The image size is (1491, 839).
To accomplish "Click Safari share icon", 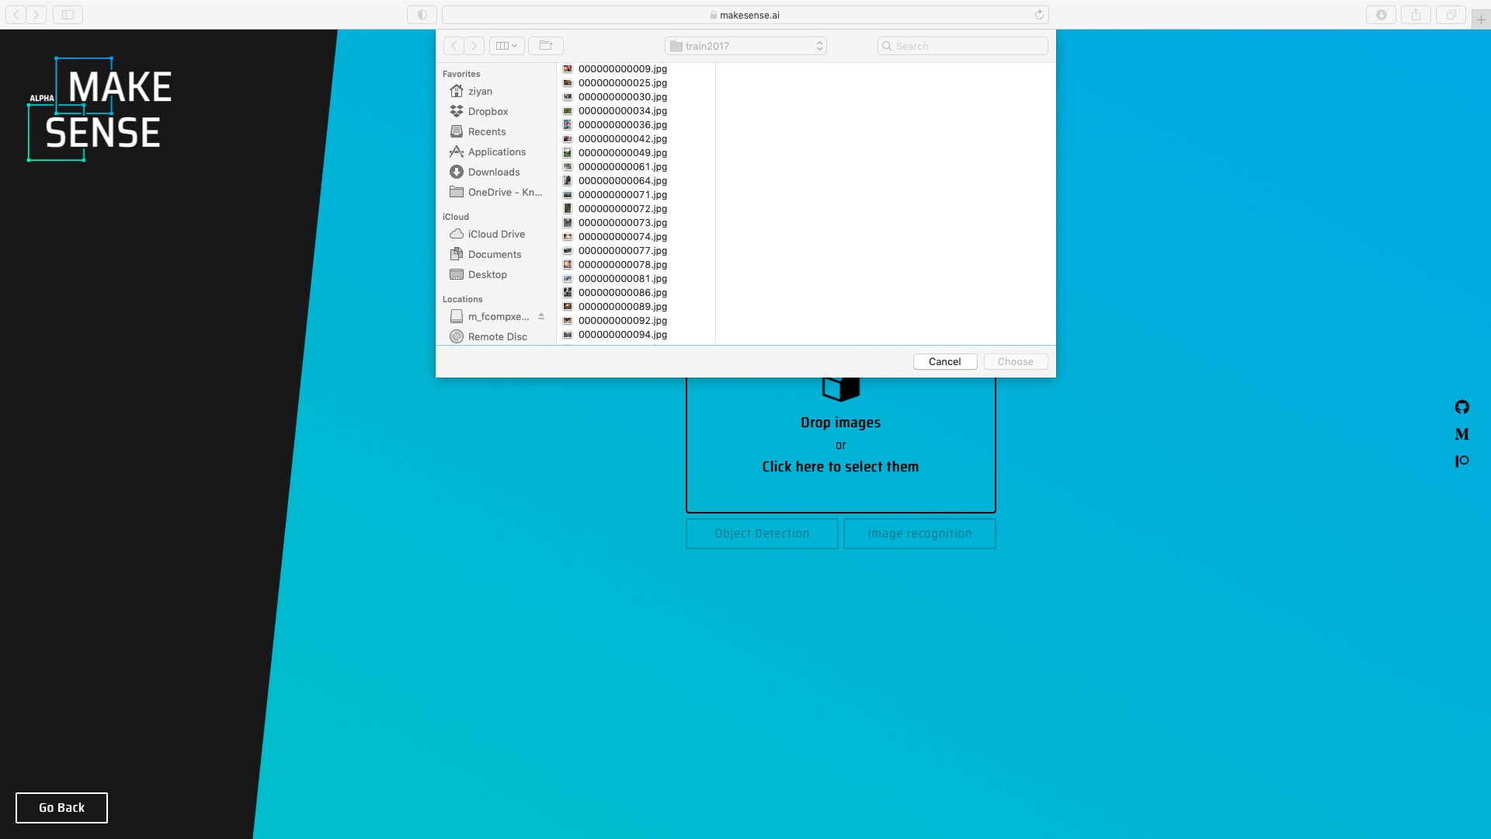I will point(1416,15).
